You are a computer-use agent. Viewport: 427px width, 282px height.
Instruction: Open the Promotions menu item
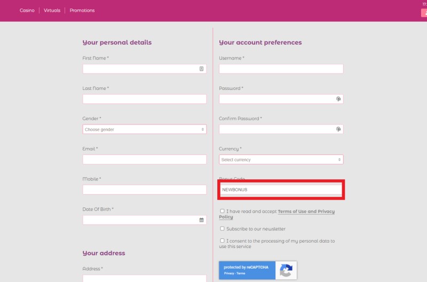tap(82, 10)
